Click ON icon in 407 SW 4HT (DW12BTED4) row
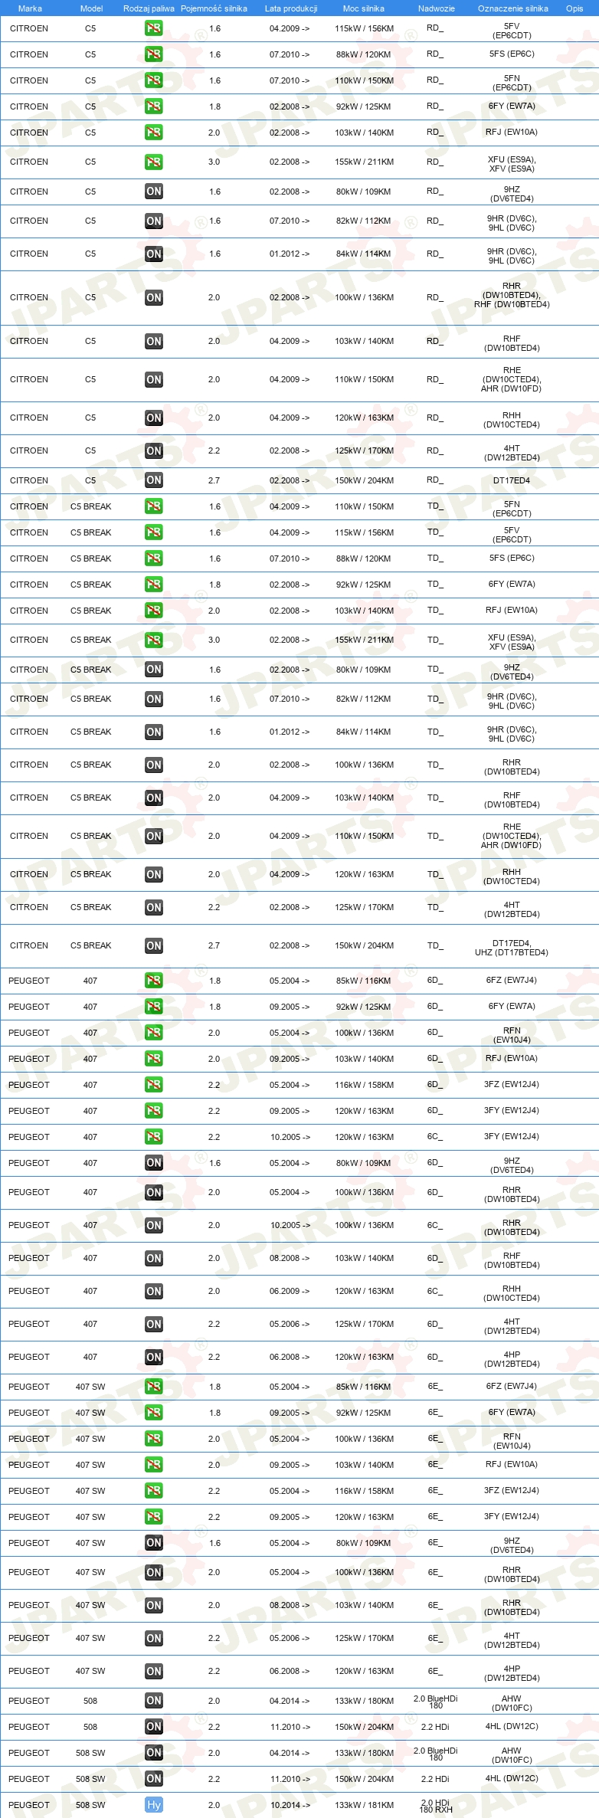 coord(154,1638)
